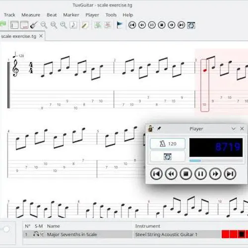Click toolbar go-to-first-measure button
Image resolution: width=248 pixels, height=248 pixels.
pos(132,25)
